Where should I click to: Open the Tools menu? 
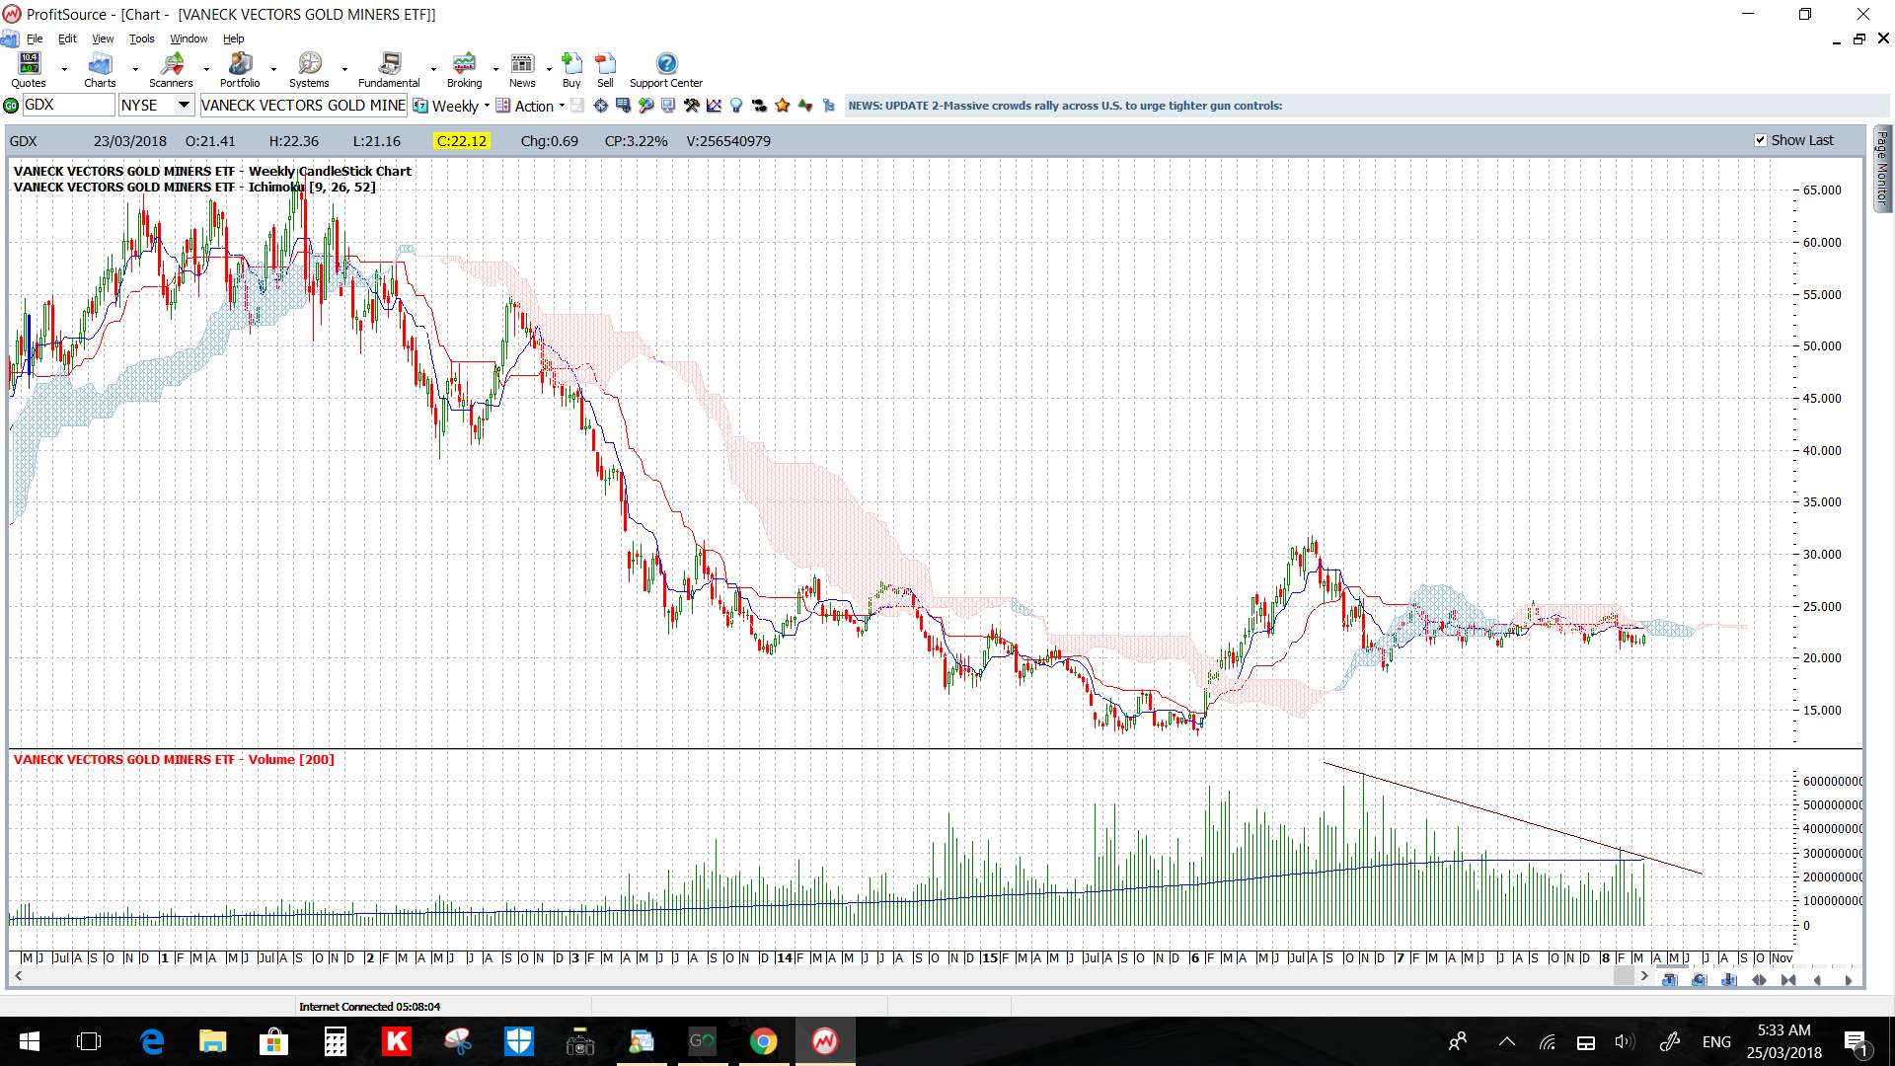pyautogui.click(x=142, y=38)
